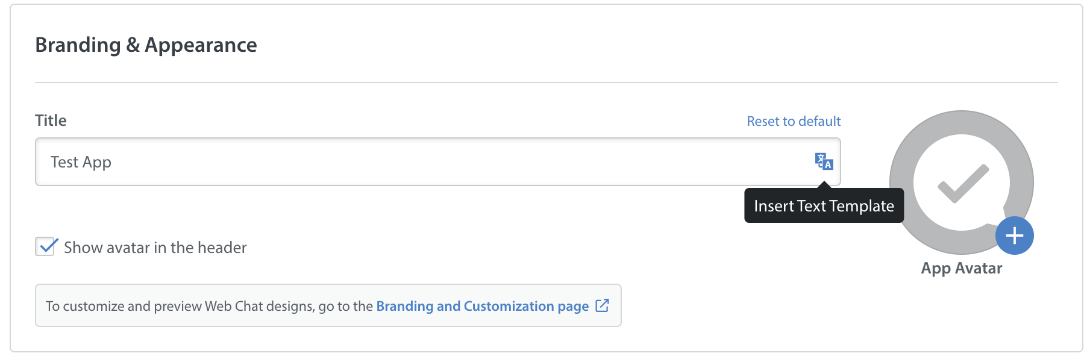
Task: Click the word 'default' in Reset link
Action: [819, 121]
